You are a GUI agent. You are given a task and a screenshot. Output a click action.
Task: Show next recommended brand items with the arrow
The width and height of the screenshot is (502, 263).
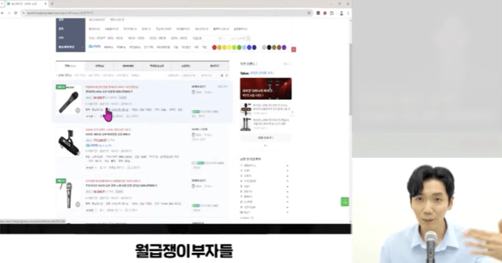[292, 112]
